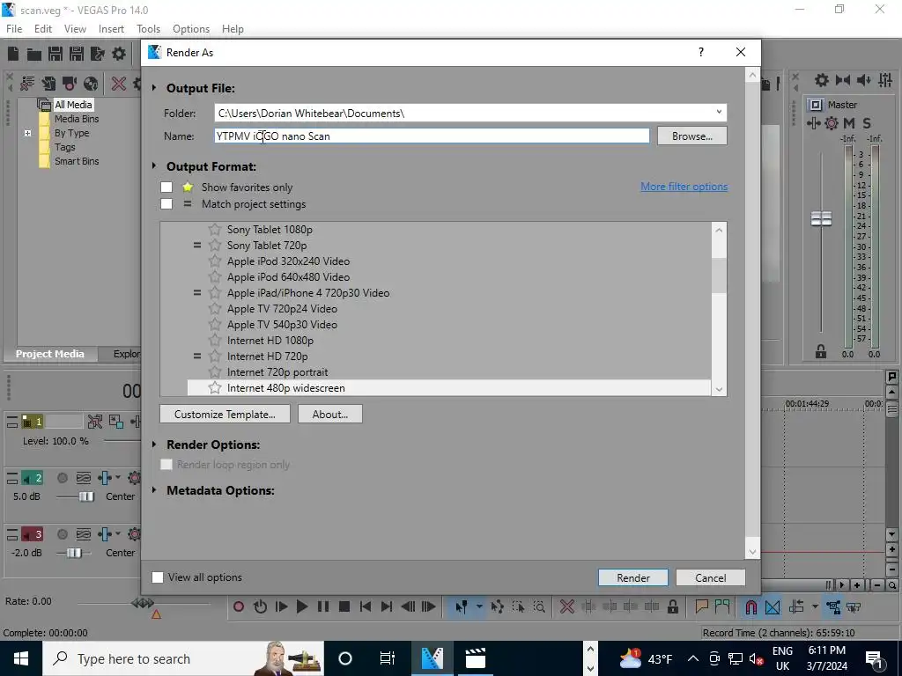Screen dimensions: 902x676
Task: Click Extract Audio from CD disc icon
Action: 91,84
